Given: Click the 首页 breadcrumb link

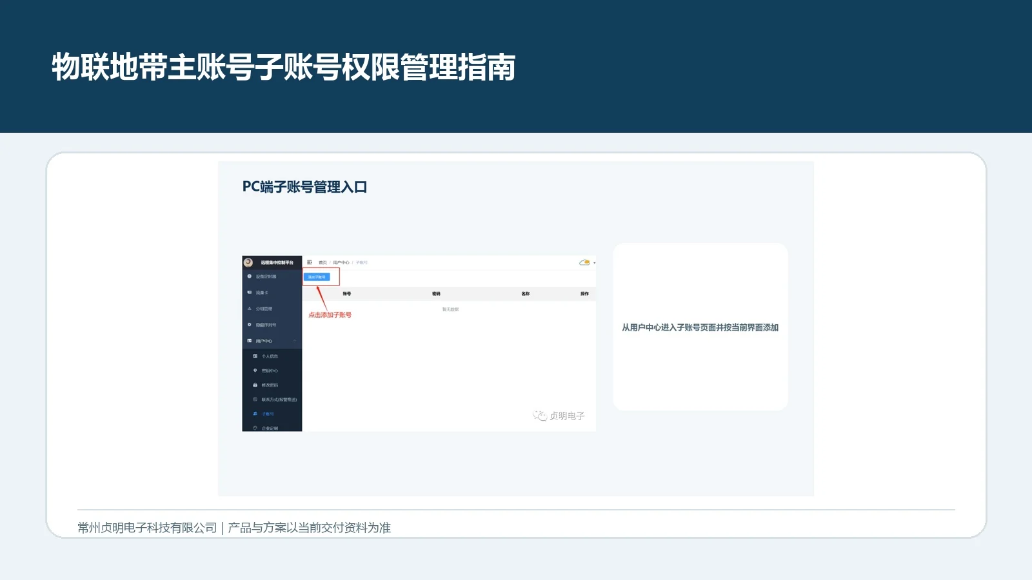Looking at the screenshot, I should click(x=322, y=262).
